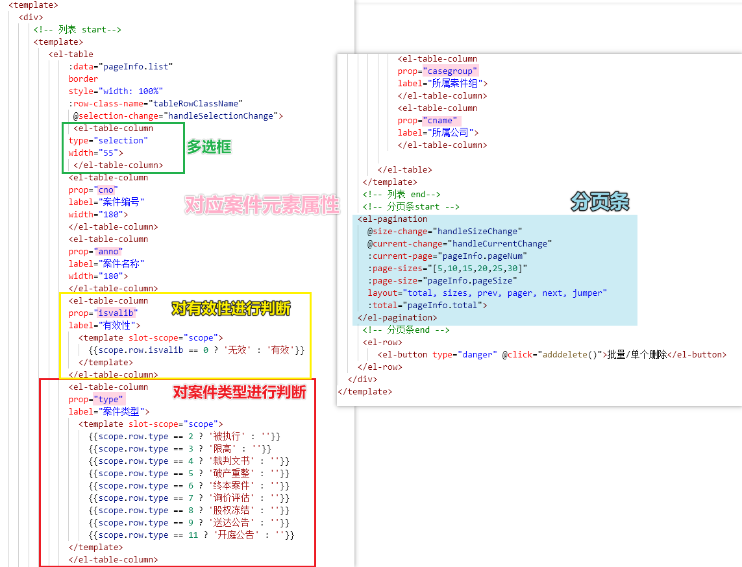The height and width of the screenshot is (567, 742).
Task: Click the <el-table opening tag
Action: (x=71, y=54)
